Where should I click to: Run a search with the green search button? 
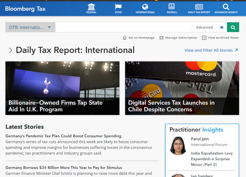(x=233, y=27)
